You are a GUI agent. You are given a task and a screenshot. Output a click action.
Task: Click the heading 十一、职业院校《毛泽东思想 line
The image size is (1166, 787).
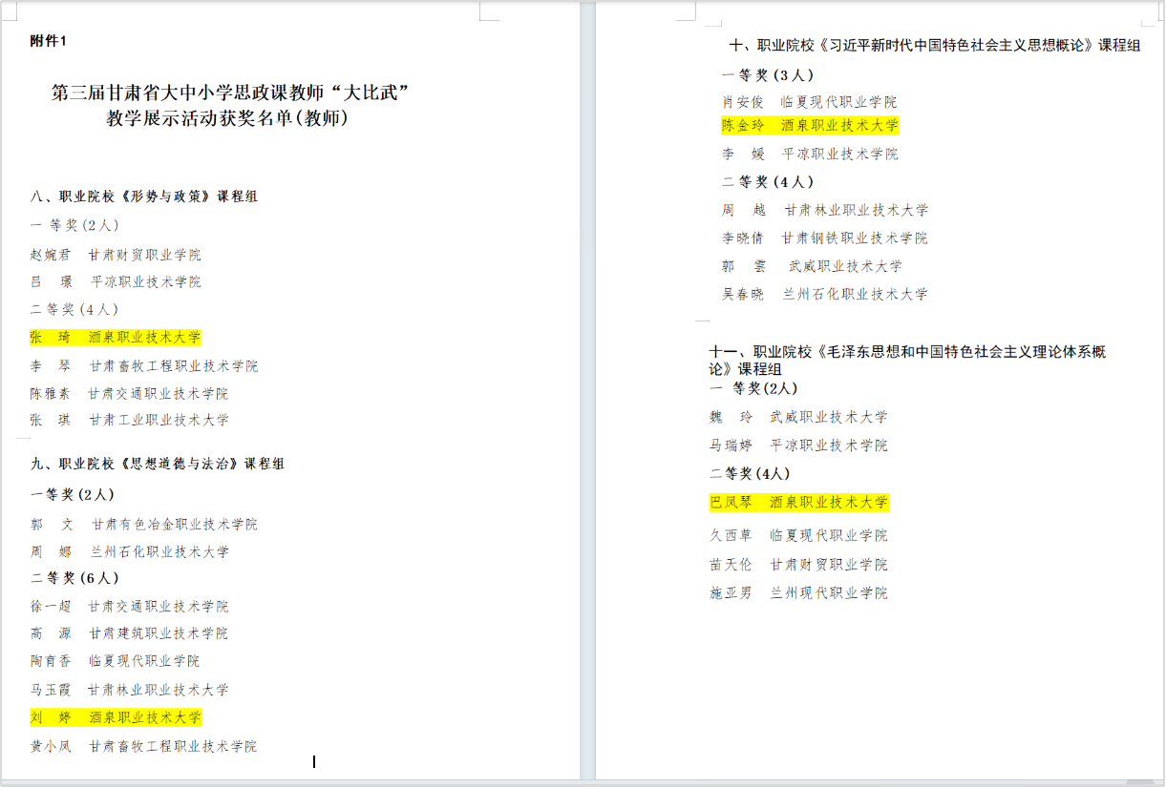pos(907,352)
